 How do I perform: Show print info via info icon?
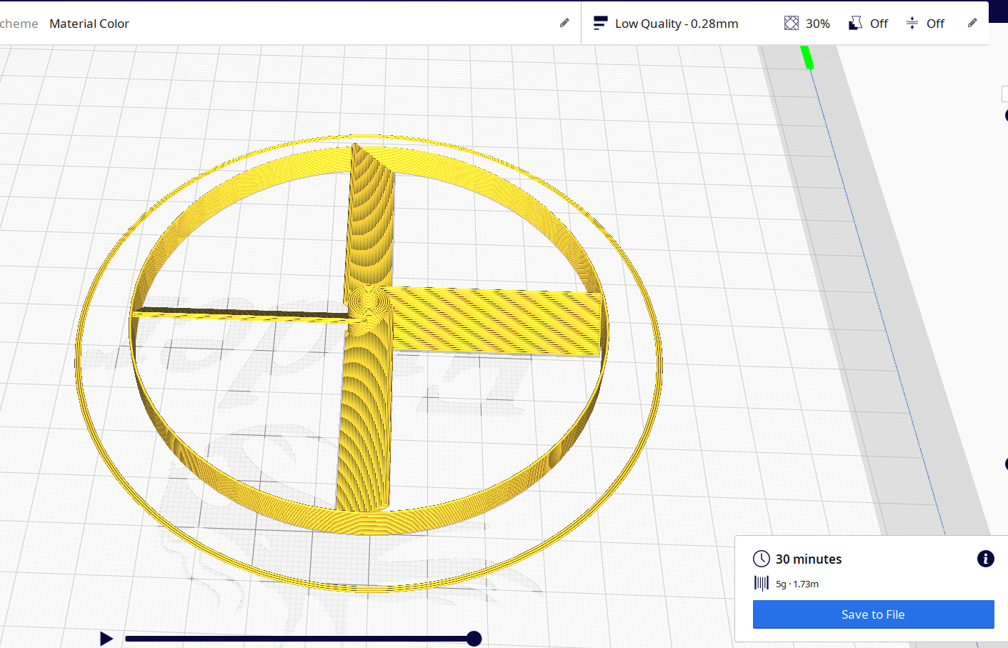point(986,559)
